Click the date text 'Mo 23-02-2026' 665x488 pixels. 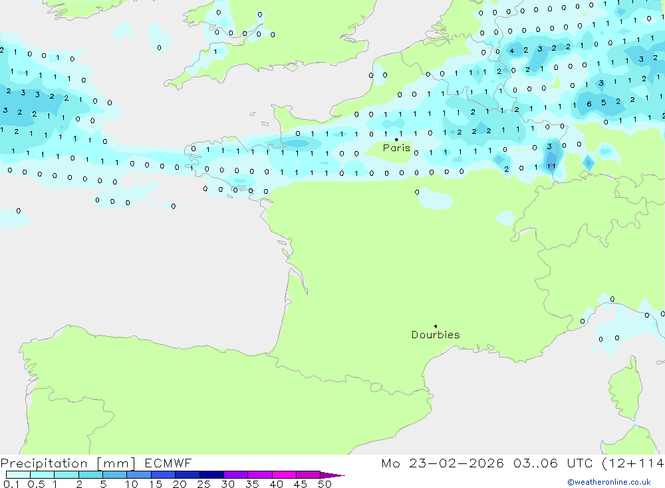pyautogui.click(x=442, y=463)
